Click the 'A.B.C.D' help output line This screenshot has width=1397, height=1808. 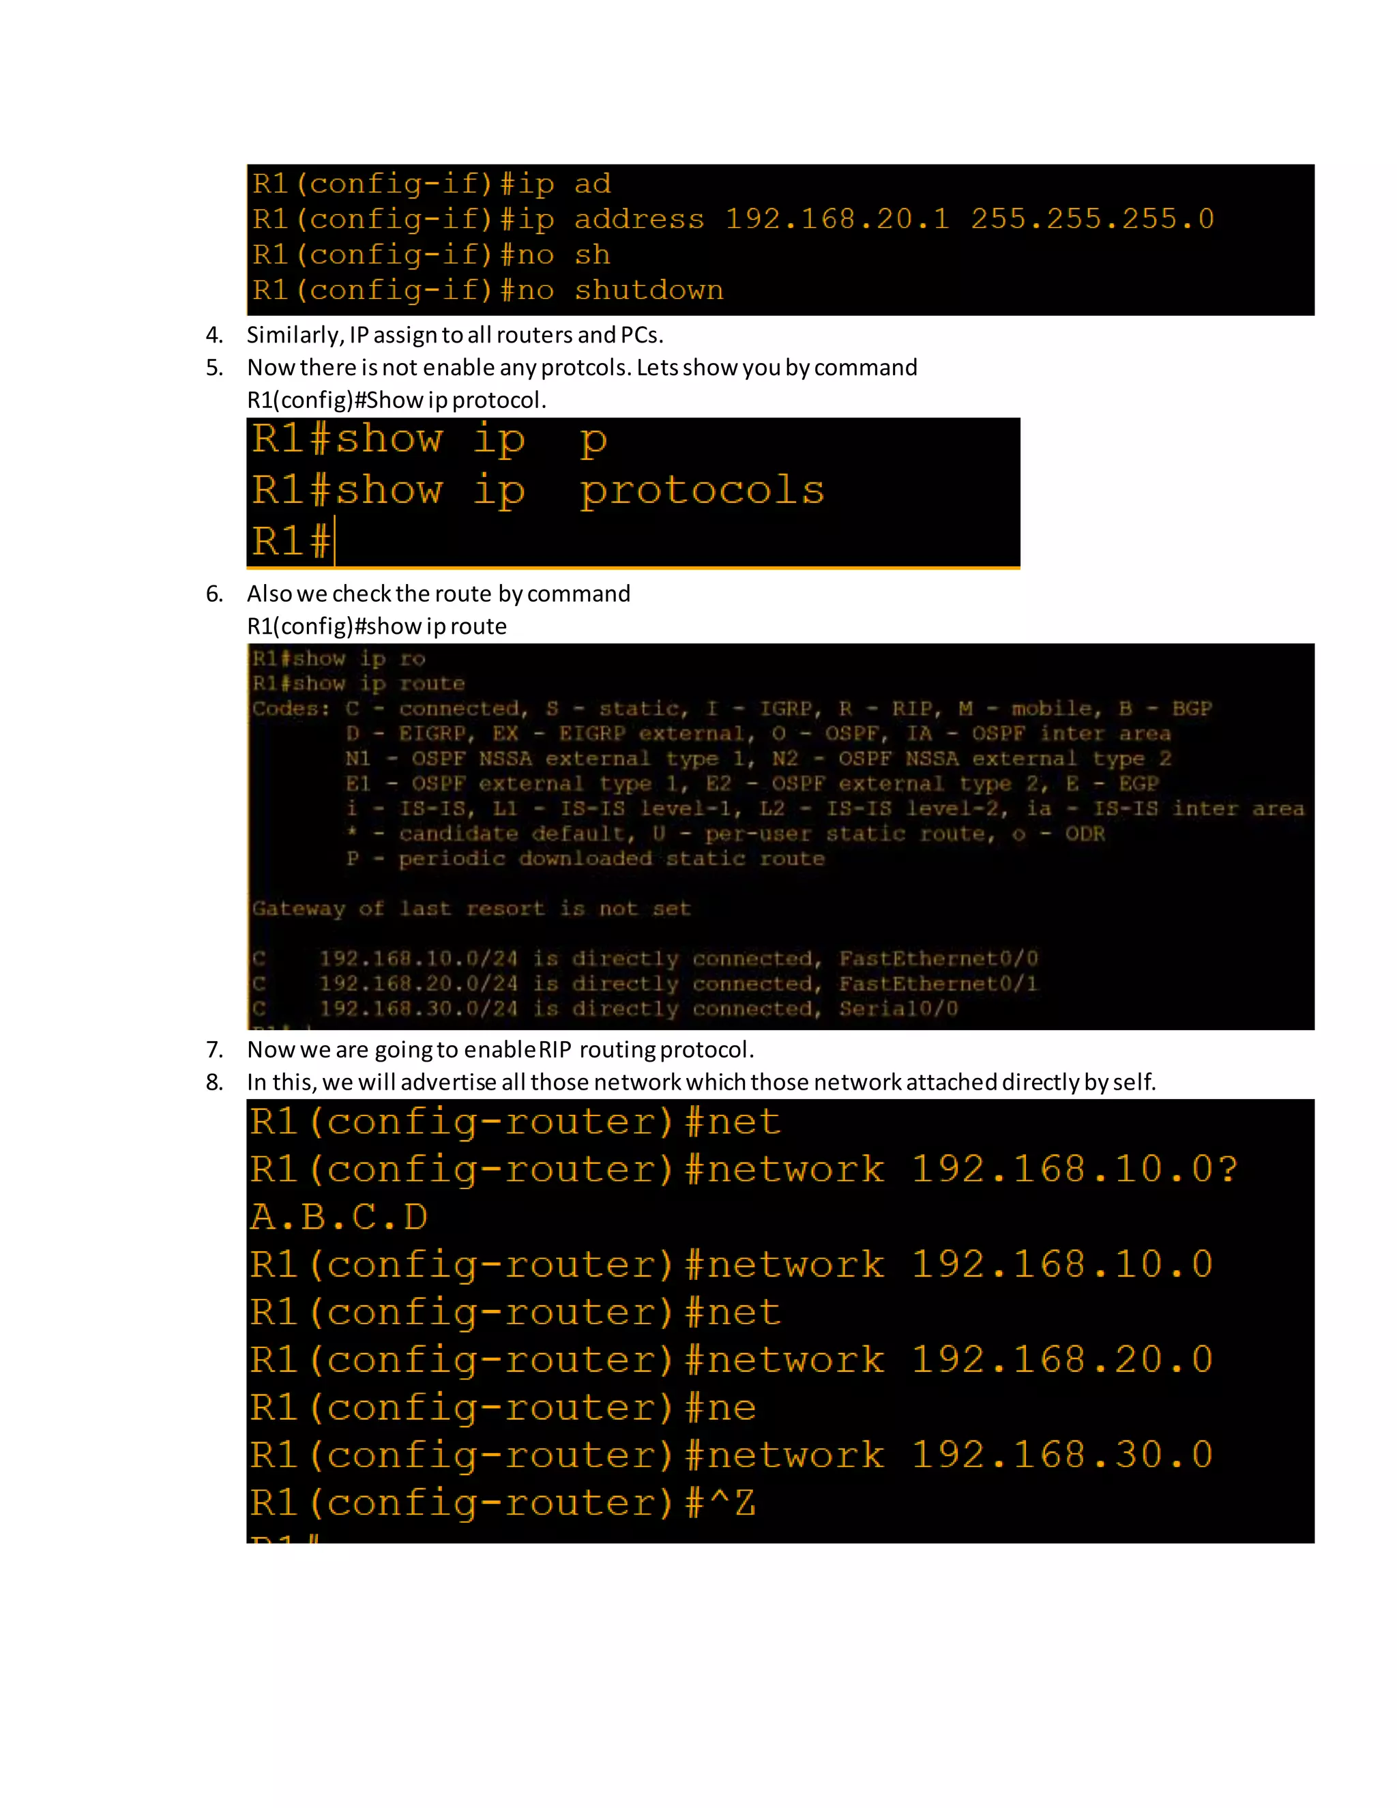[x=338, y=1217]
